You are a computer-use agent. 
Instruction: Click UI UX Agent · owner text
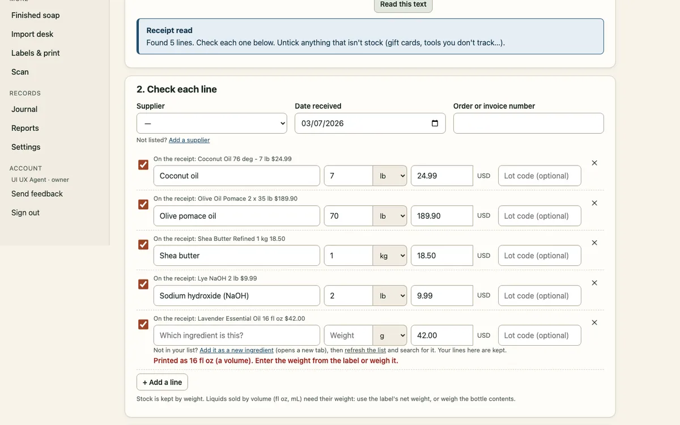40,180
